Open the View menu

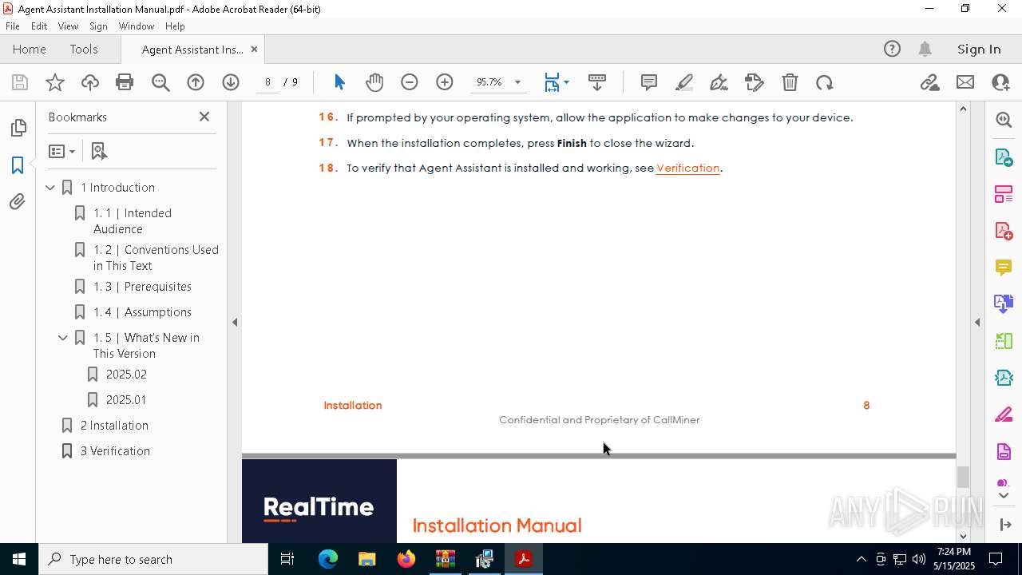point(68,26)
